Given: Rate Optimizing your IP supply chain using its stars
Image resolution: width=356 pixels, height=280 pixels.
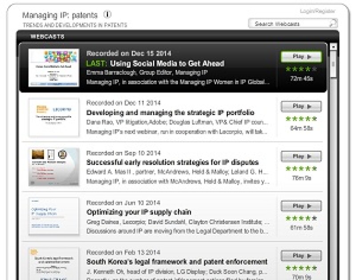Looking at the screenshot, I should point(301,218).
